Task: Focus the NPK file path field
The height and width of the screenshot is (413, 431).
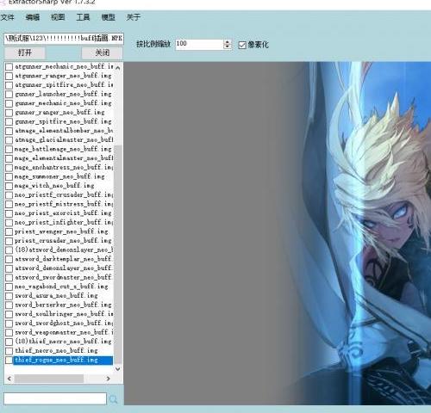Action: pos(64,38)
